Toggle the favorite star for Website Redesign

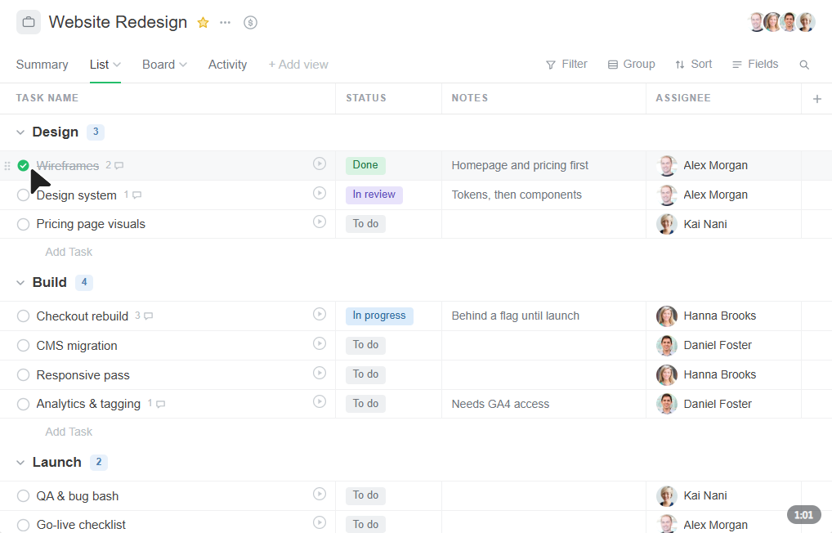click(203, 22)
